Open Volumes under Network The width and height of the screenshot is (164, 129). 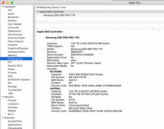[13, 107]
